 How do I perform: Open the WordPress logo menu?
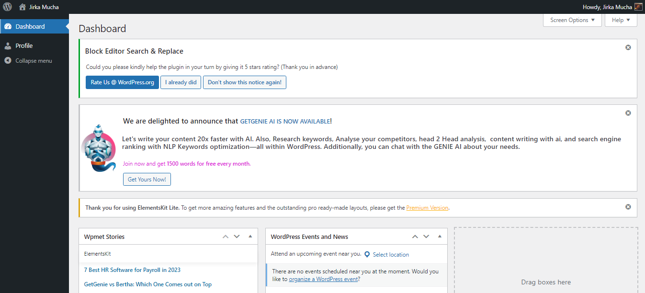point(7,7)
